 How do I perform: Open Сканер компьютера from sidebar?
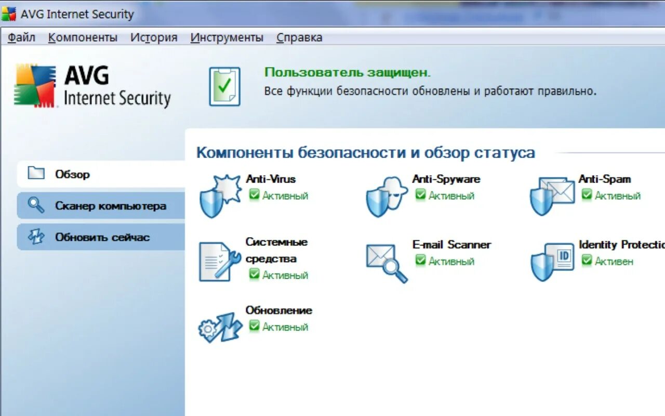101,206
